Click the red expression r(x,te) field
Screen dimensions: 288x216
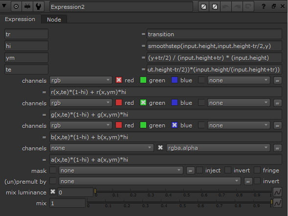[166, 92]
